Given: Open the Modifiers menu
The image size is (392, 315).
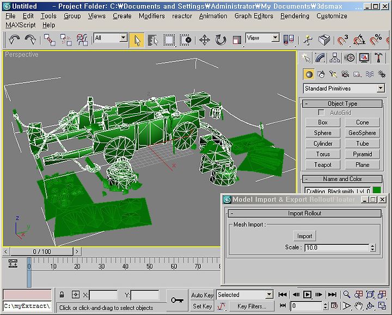Looking at the screenshot, I should (152, 16).
